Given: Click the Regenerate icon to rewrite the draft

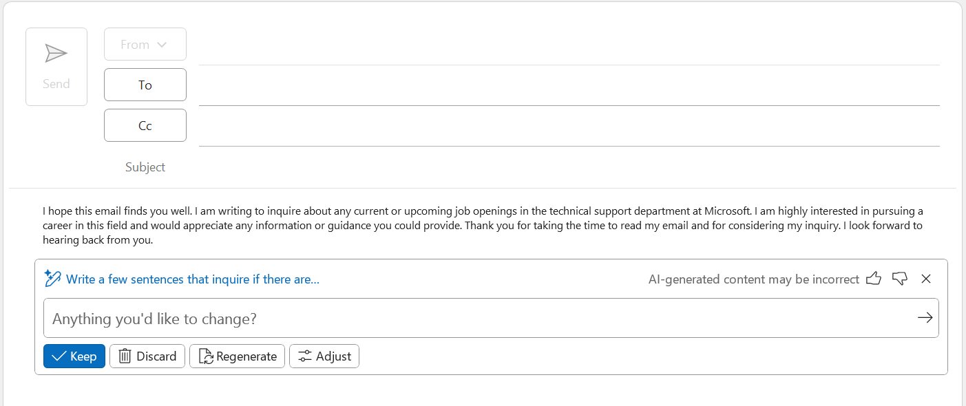Looking at the screenshot, I should 205,356.
